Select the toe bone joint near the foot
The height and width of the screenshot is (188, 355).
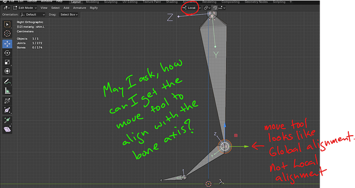click(184, 177)
